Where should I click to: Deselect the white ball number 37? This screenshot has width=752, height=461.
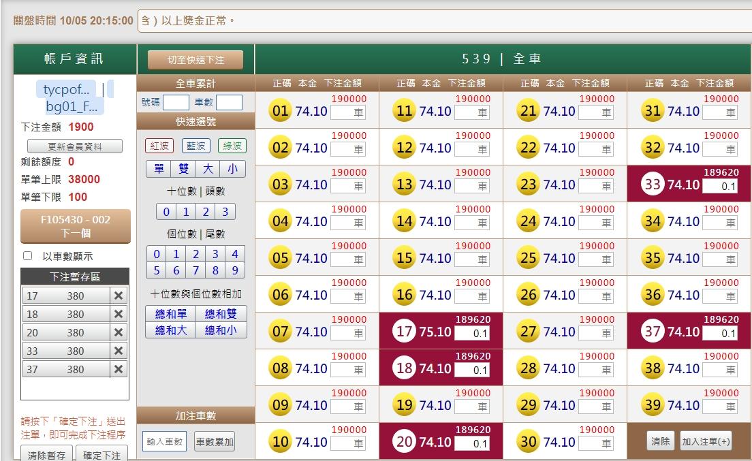(653, 331)
